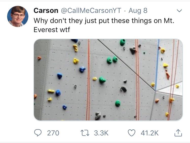
Task: View the 270 replies count
Action: pyautogui.click(x=53, y=133)
